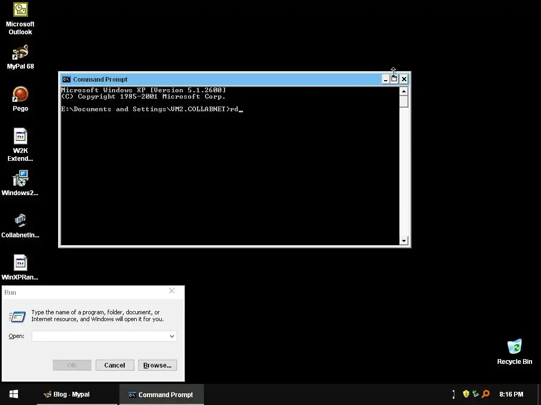Screen dimensions: 541x405
Task: Click the "Run" dialog title text
Action: (10, 292)
